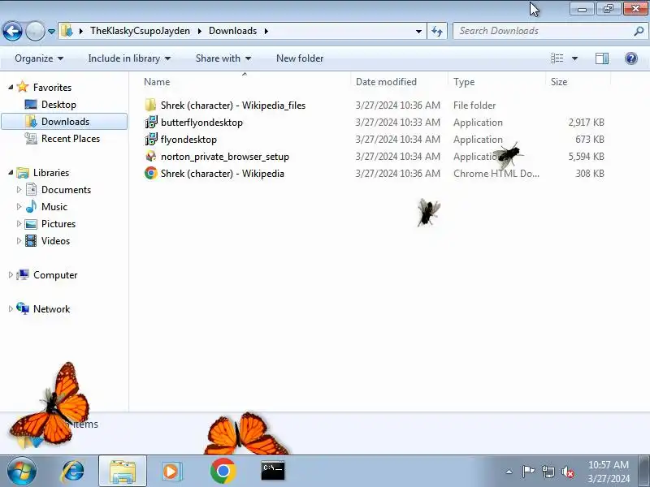Expand the Network node
650x487 pixels.
point(11,309)
